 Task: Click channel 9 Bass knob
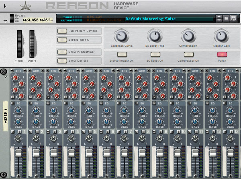click(159, 122)
